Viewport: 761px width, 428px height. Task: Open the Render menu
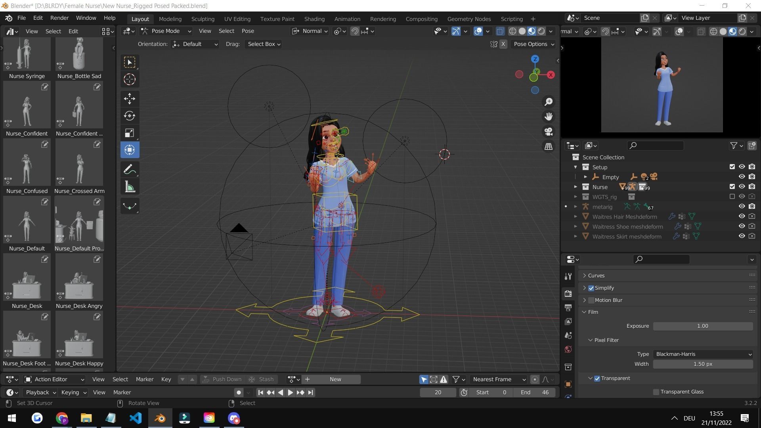(x=59, y=18)
